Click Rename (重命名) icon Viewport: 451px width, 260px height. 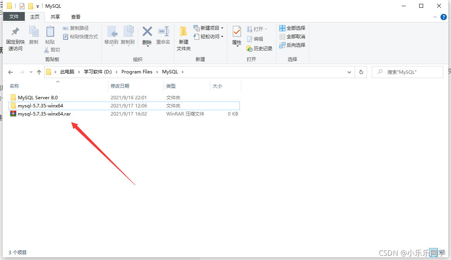click(163, 31)
